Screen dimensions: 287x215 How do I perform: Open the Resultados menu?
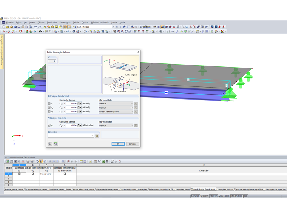52,23
